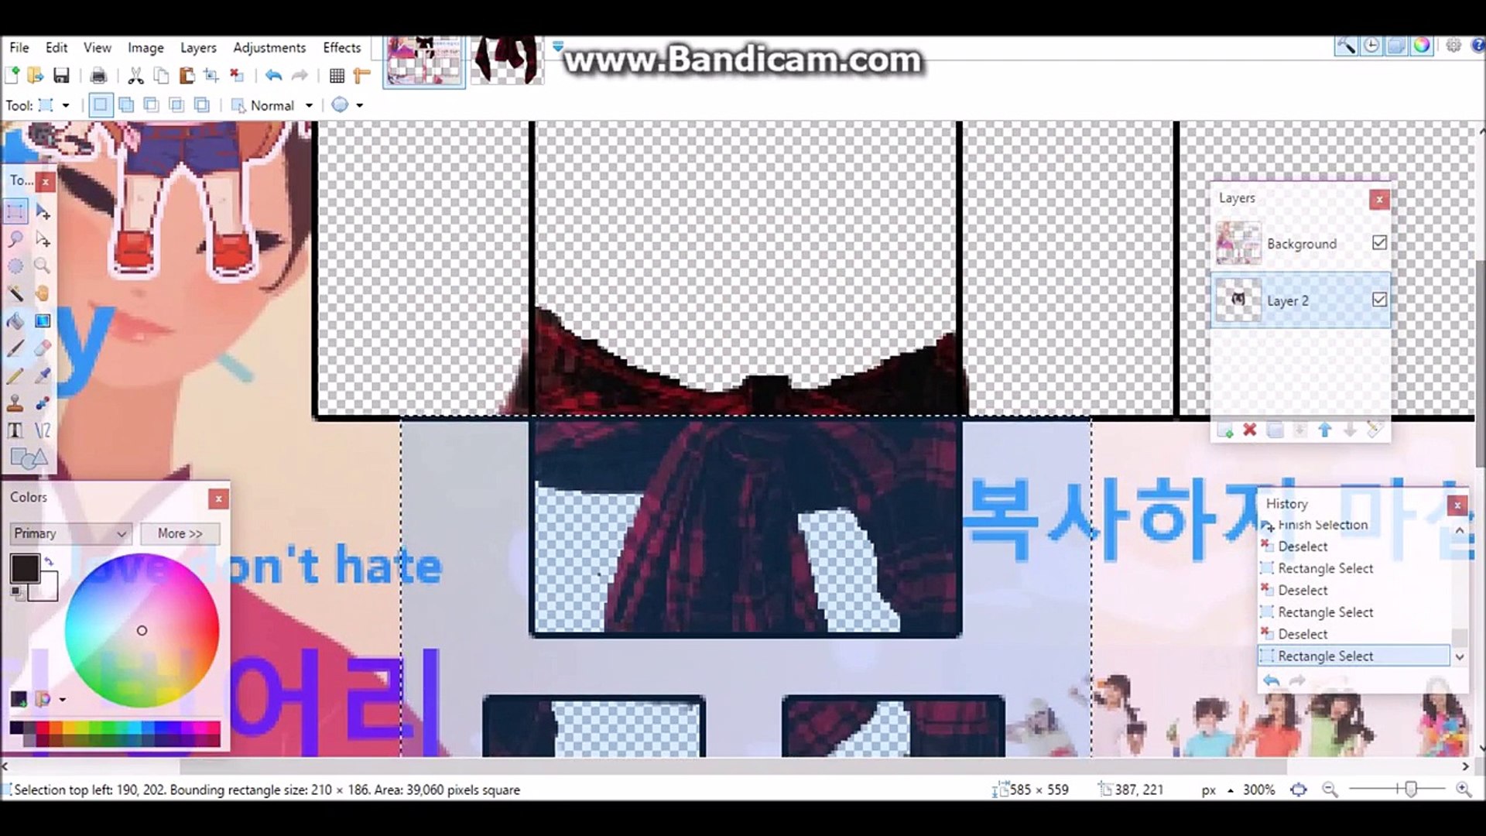This screenshot has height=836, width=1486.
Task: Activate the Clone Stamp tool
Action: [x=15, y=403]
